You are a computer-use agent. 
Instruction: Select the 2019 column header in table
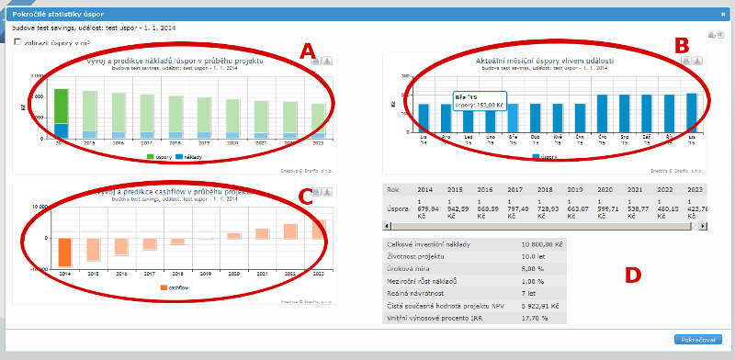(x=575, y=190)
